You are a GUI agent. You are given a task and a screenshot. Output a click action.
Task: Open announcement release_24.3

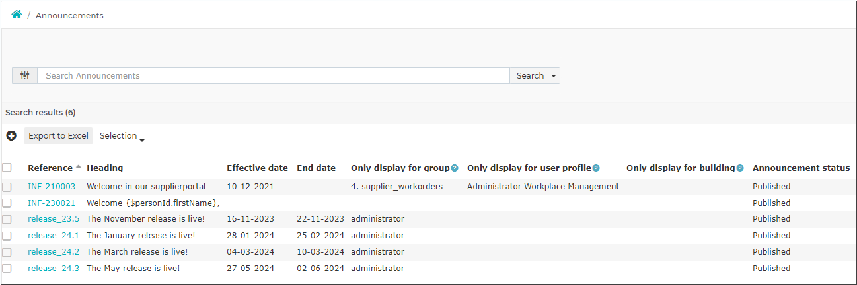[54, 269]
